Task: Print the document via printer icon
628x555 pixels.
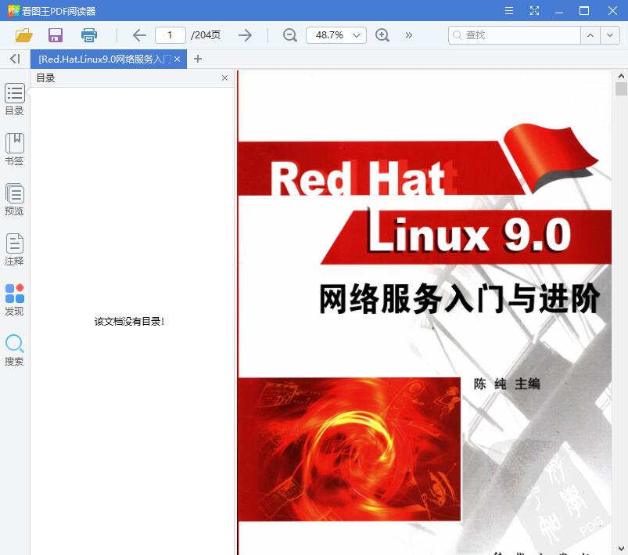Action: pos(89,35)
